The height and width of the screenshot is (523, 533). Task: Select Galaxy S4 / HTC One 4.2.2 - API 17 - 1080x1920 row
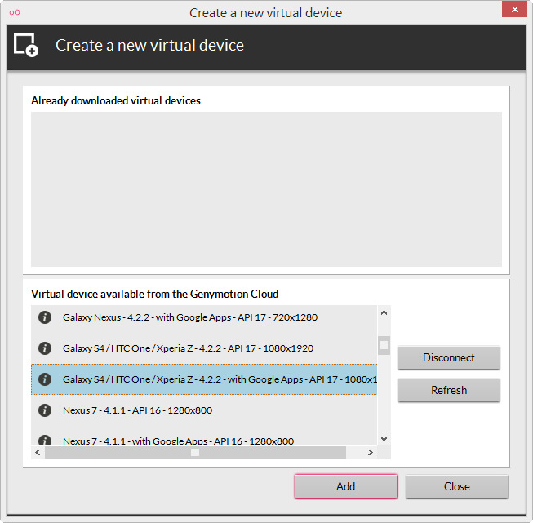click(x=204, y=348)
